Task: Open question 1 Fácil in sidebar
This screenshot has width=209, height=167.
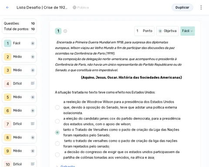Action: tap(19, 43)
